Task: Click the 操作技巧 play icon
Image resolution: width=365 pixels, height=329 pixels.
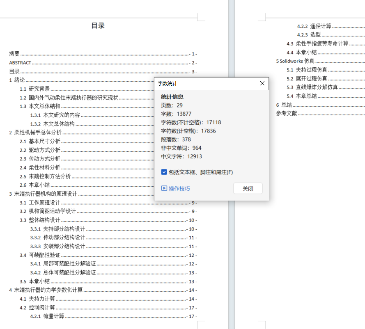Action: click(x=164, y=188)
